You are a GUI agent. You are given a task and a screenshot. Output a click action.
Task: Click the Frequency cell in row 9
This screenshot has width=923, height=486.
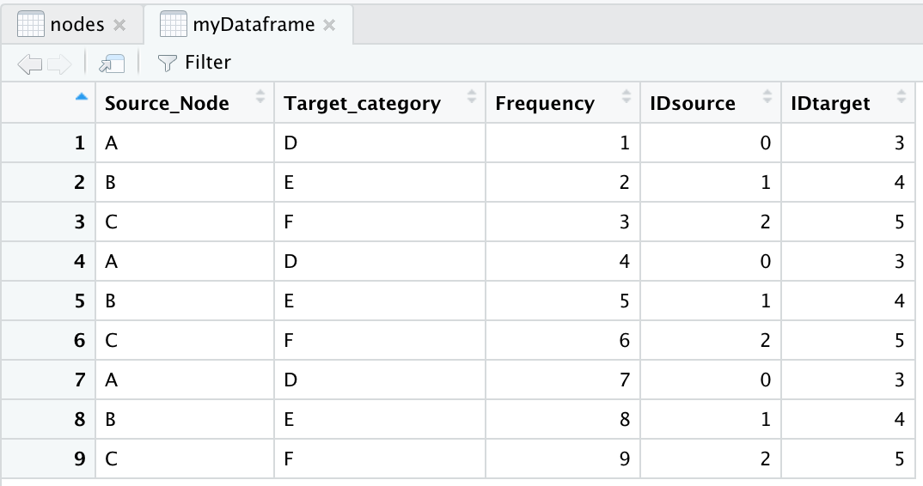tap(562, 459)
